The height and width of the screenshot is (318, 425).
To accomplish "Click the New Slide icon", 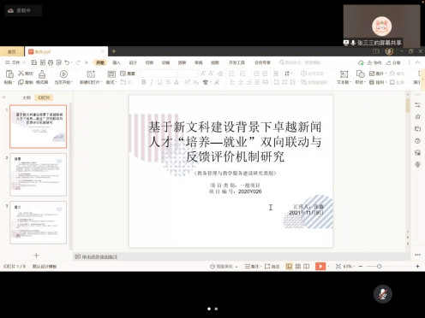I will pyautogui.click(x=91, y=74).
